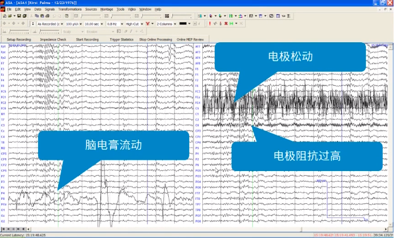Click the red exclamation event marker icon
This screenshot has width=394, height=238.
coord(210,24)
